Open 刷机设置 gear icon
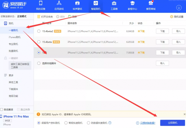The height and width of the screenshot is (128, 186). (171, 17)
